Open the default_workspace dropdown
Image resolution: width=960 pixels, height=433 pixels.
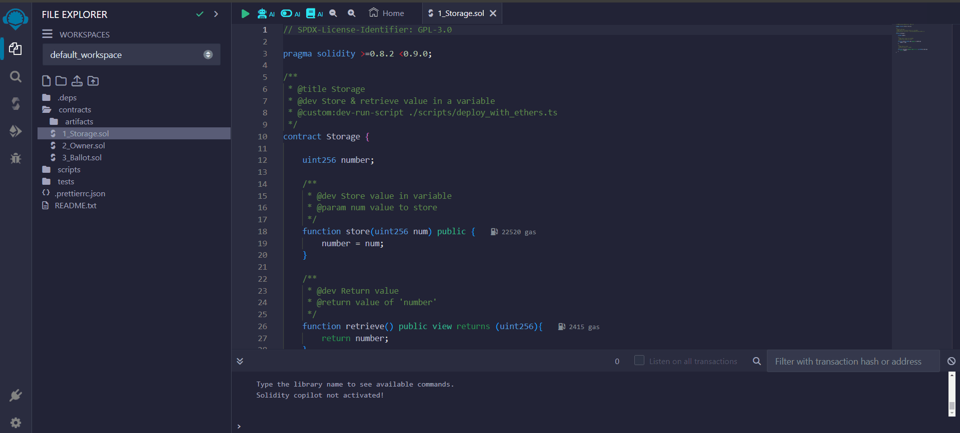click(x=132, y=54)
